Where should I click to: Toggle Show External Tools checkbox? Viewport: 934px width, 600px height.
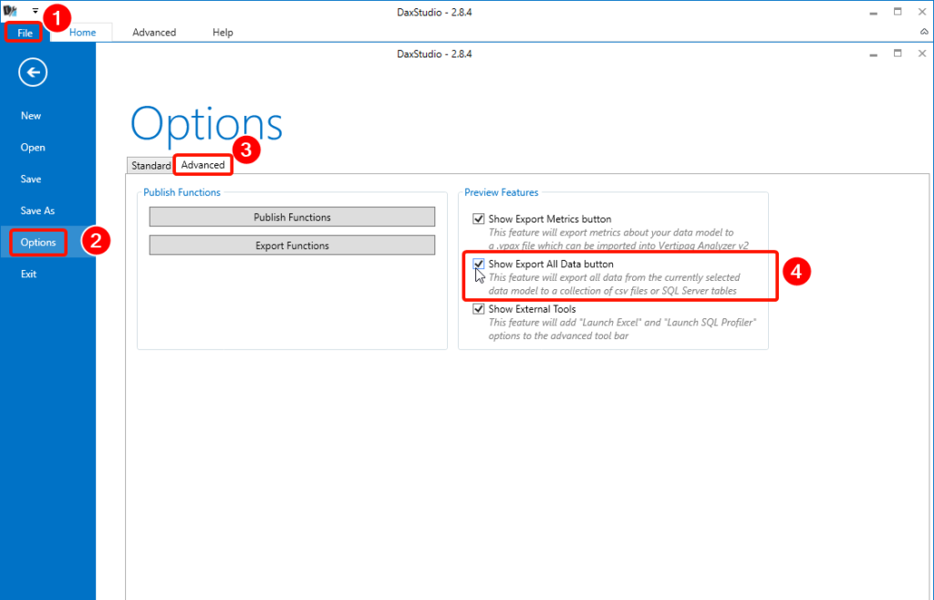coord(478,309)
